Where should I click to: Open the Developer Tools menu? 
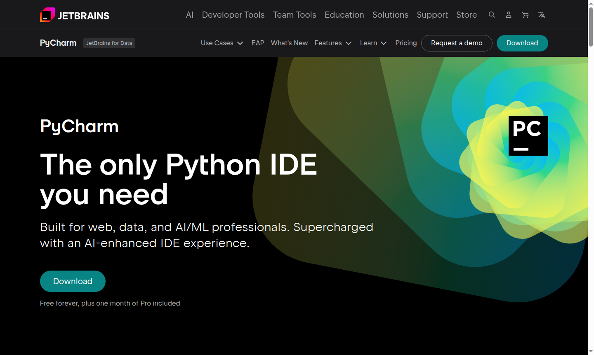tap(233, 15)
